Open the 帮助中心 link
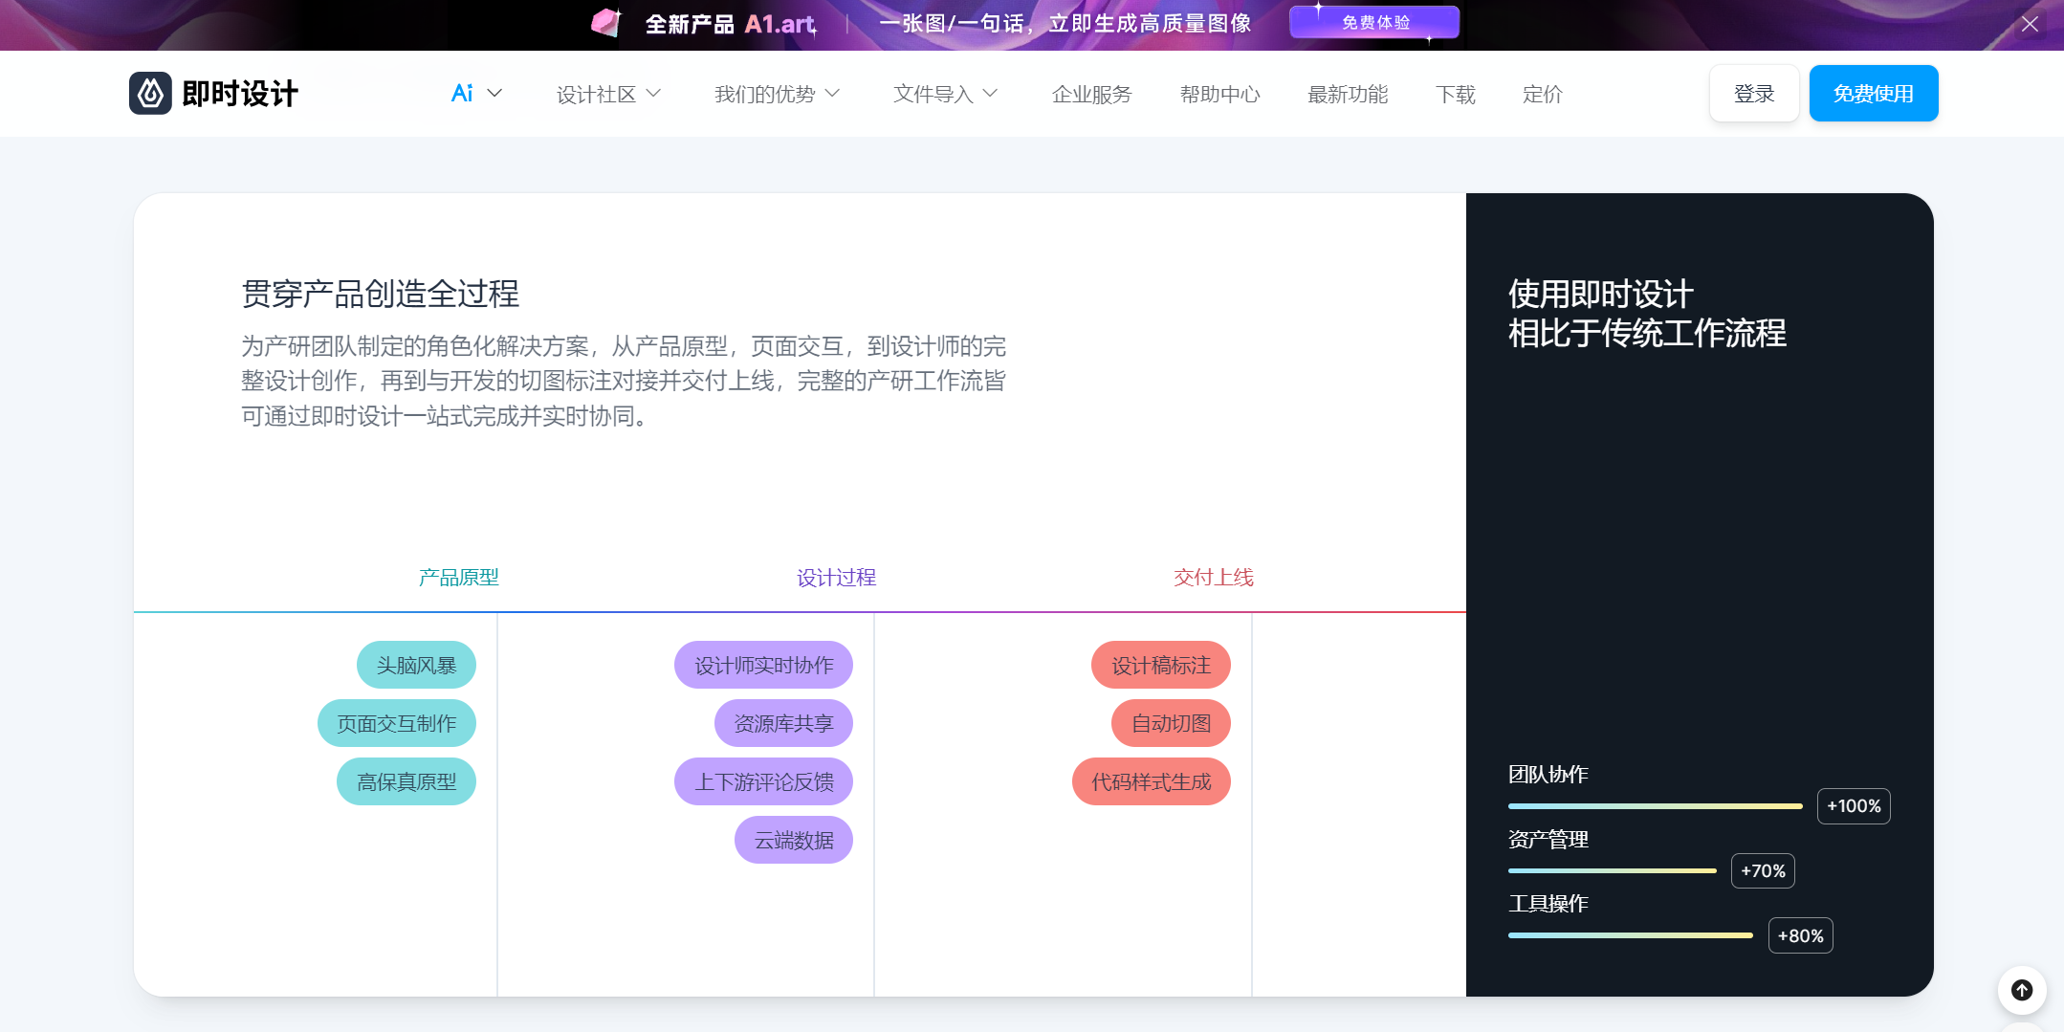 pos(1219,94)
